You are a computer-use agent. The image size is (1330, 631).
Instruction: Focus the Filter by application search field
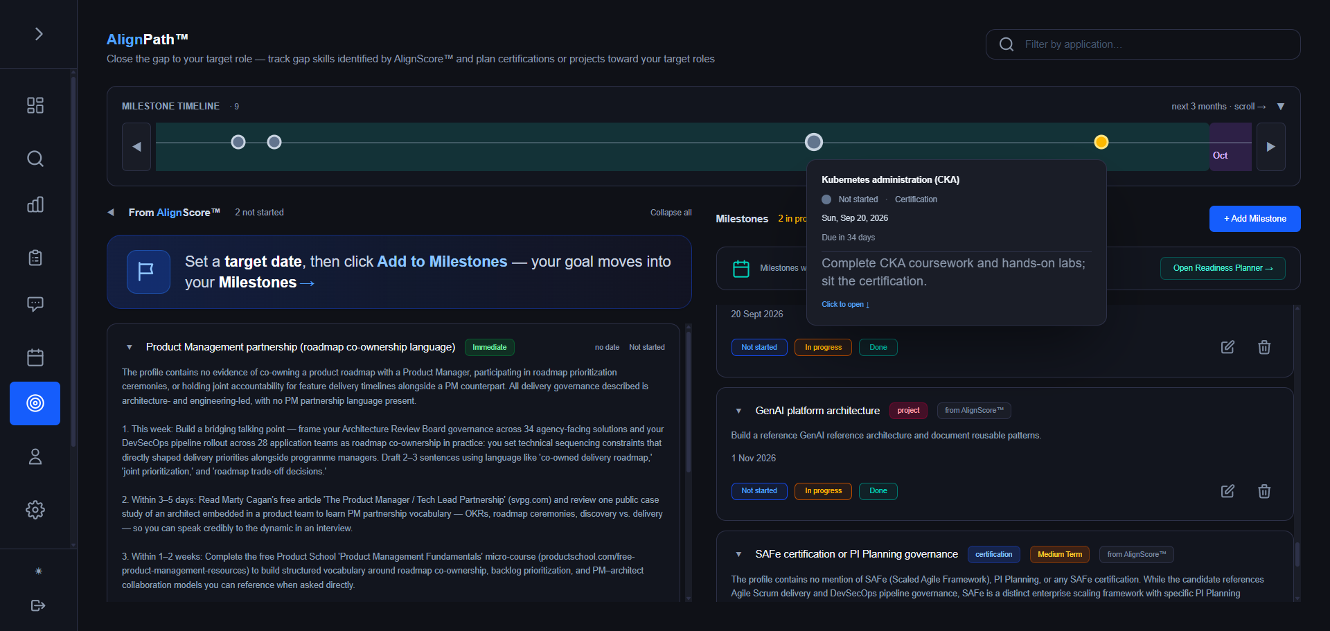pyautogui.click(x=1143, y=44)
